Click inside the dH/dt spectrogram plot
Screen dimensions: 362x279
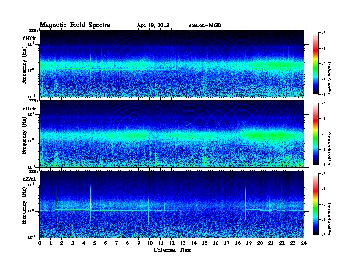click(172, 63)
